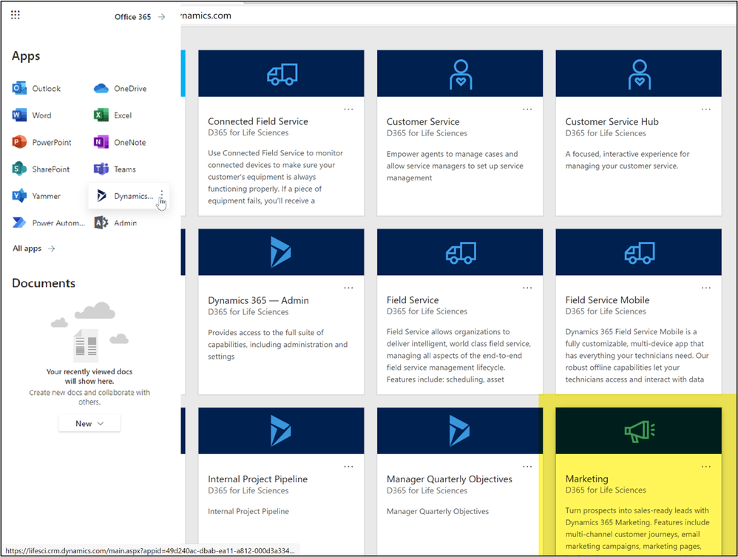The width and height of the screenshot is (738, 557).
Task: Open the Dynamics tile vertical ellipsis menu
Action: pyautogui.click(x=161, y=195)
